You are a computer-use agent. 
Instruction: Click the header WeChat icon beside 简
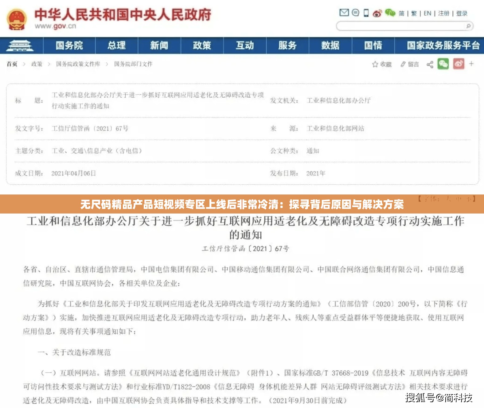pyautogui.click(x=390, y=13)
